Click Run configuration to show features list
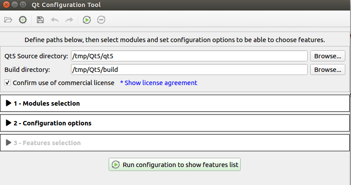351x185 pixels. coord(175,165)
